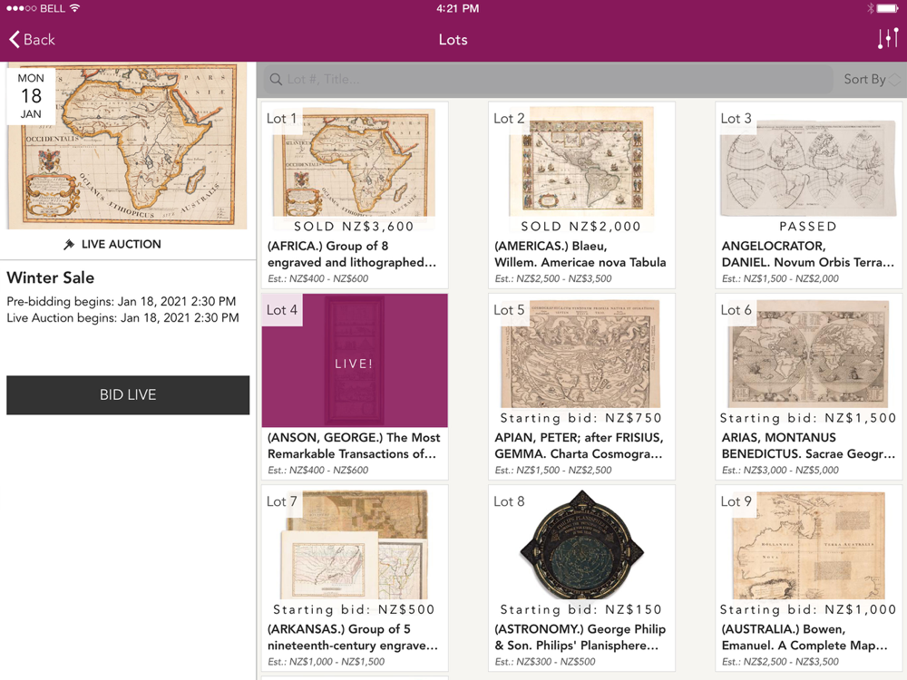Click 'Live Auction begins: Jan 18, 2021' text
The width and height of the screenshot is (907, 680).
click(122, 318)
